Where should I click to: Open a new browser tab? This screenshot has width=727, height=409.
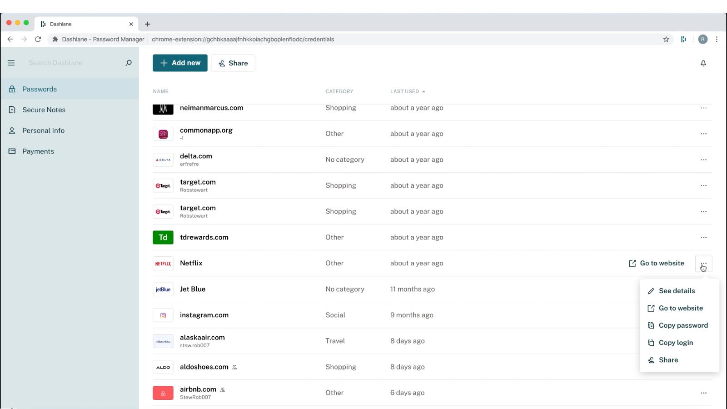147,24
